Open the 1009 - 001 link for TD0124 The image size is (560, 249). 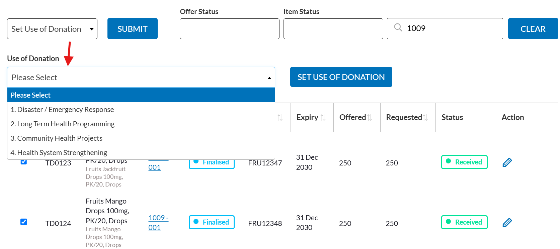click(x=158, y=223)
